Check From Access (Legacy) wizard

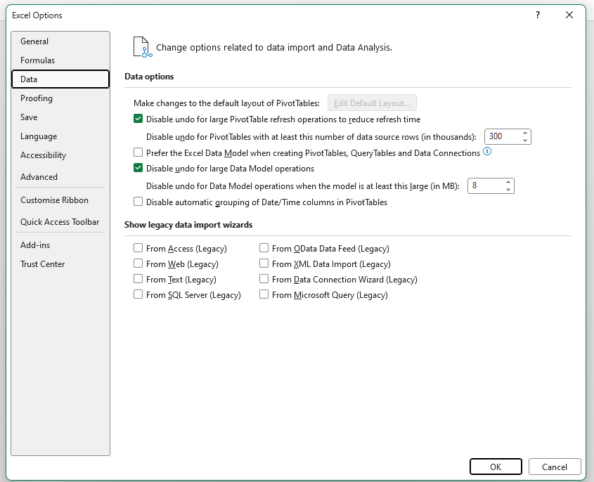[138, 248]
